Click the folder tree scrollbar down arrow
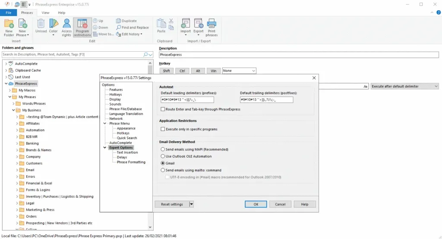The image size is (442, 239). pyautogui.click(x=150, y=227)
